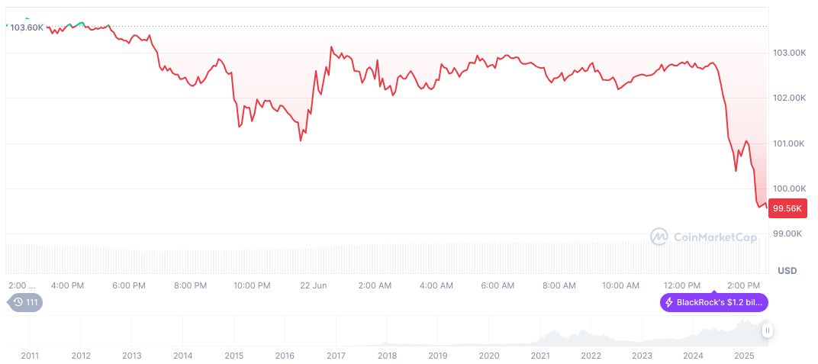Select 2021 in the year navigator
The width and height of the screenshot is (818, 364).
click(540, 356)
